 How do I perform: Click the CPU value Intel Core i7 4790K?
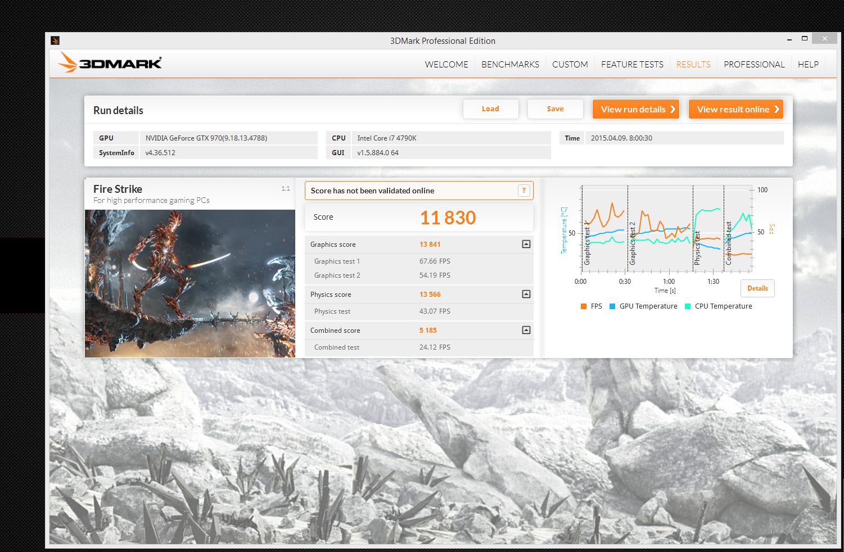coord(387,138)
